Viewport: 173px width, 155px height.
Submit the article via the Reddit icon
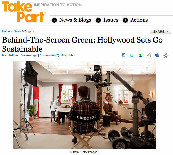[165, 55]
